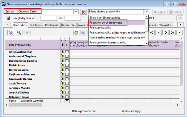Open the black triangle in Suma row
The image size is (187, 117).
[67, 100]
